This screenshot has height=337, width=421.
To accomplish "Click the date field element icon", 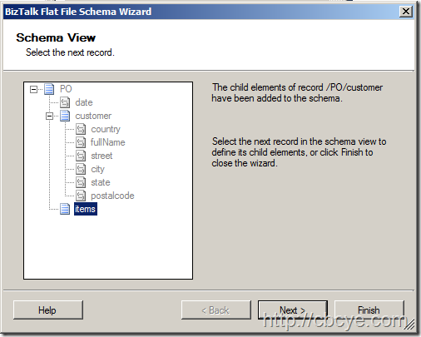I will (x=65, y=102).
